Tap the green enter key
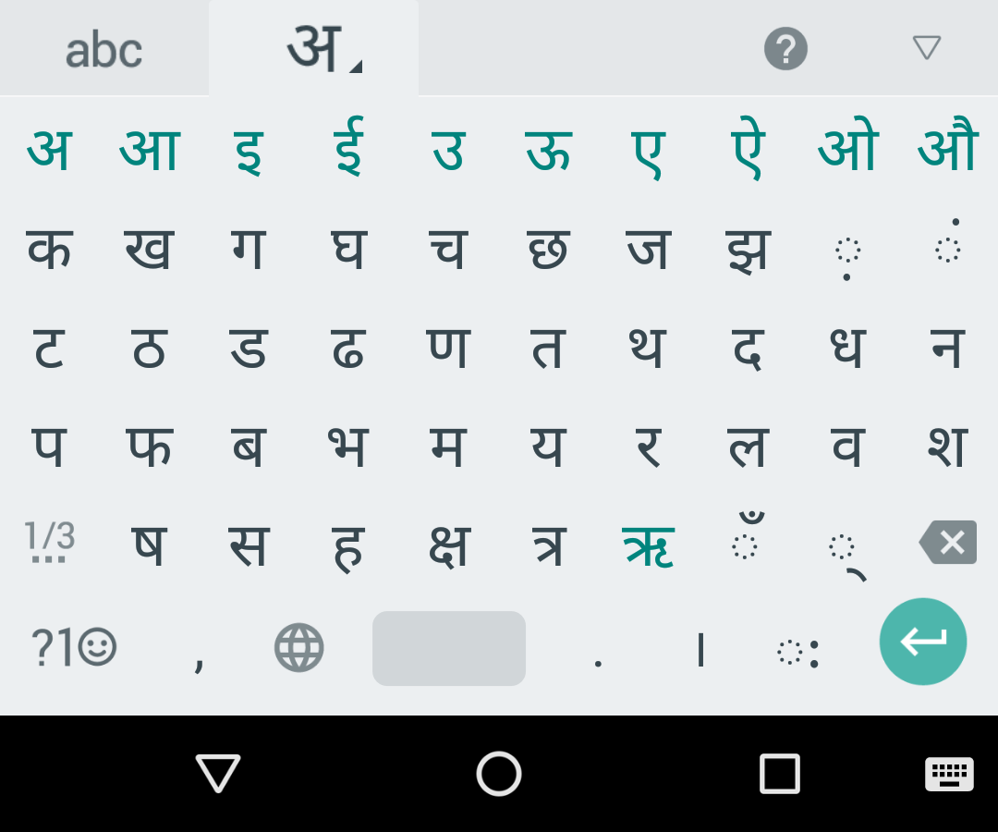The height and width of the screenshot is (832, 998). click(x=923, y=642)
